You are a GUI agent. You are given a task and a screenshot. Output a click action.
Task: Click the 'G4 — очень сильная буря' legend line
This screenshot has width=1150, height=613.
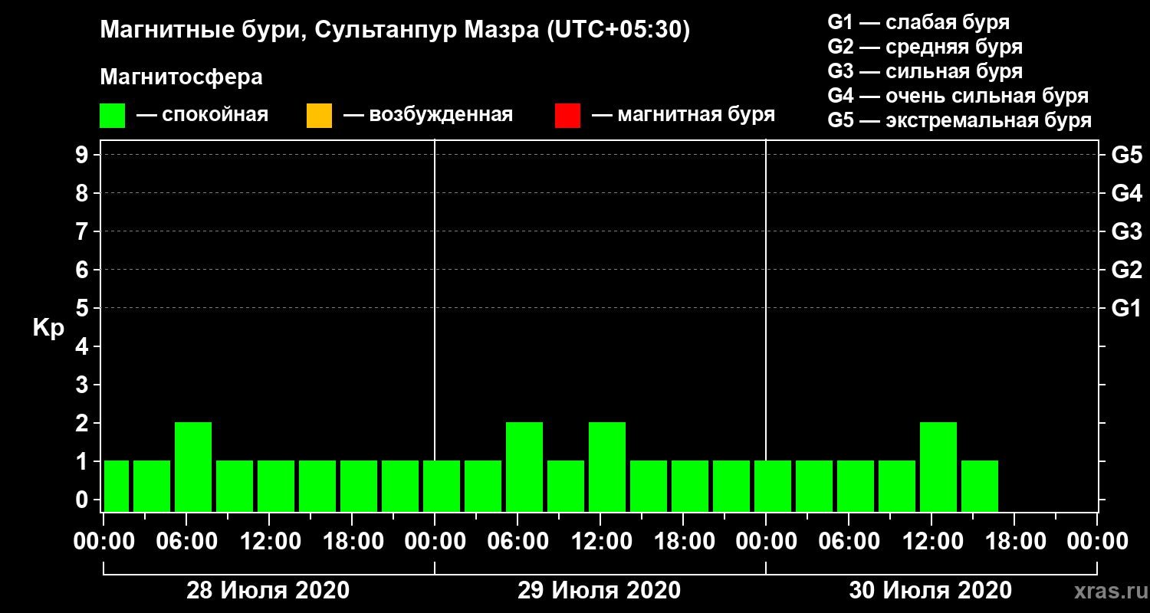coord(958,96)
